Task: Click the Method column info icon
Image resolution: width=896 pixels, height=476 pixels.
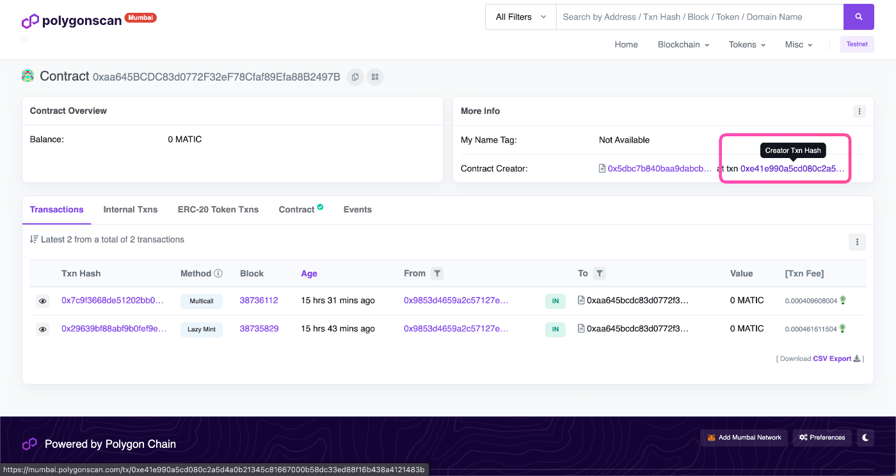Action: pos(218,273)
